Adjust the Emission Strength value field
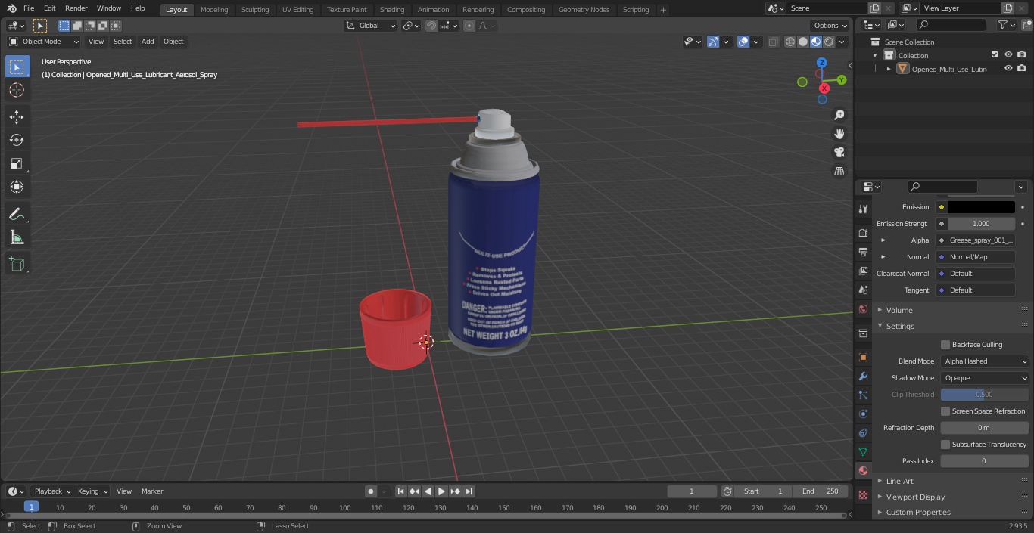Viewport: 1034px width, 533px height. pyautogui.click(x=981, y=224)
